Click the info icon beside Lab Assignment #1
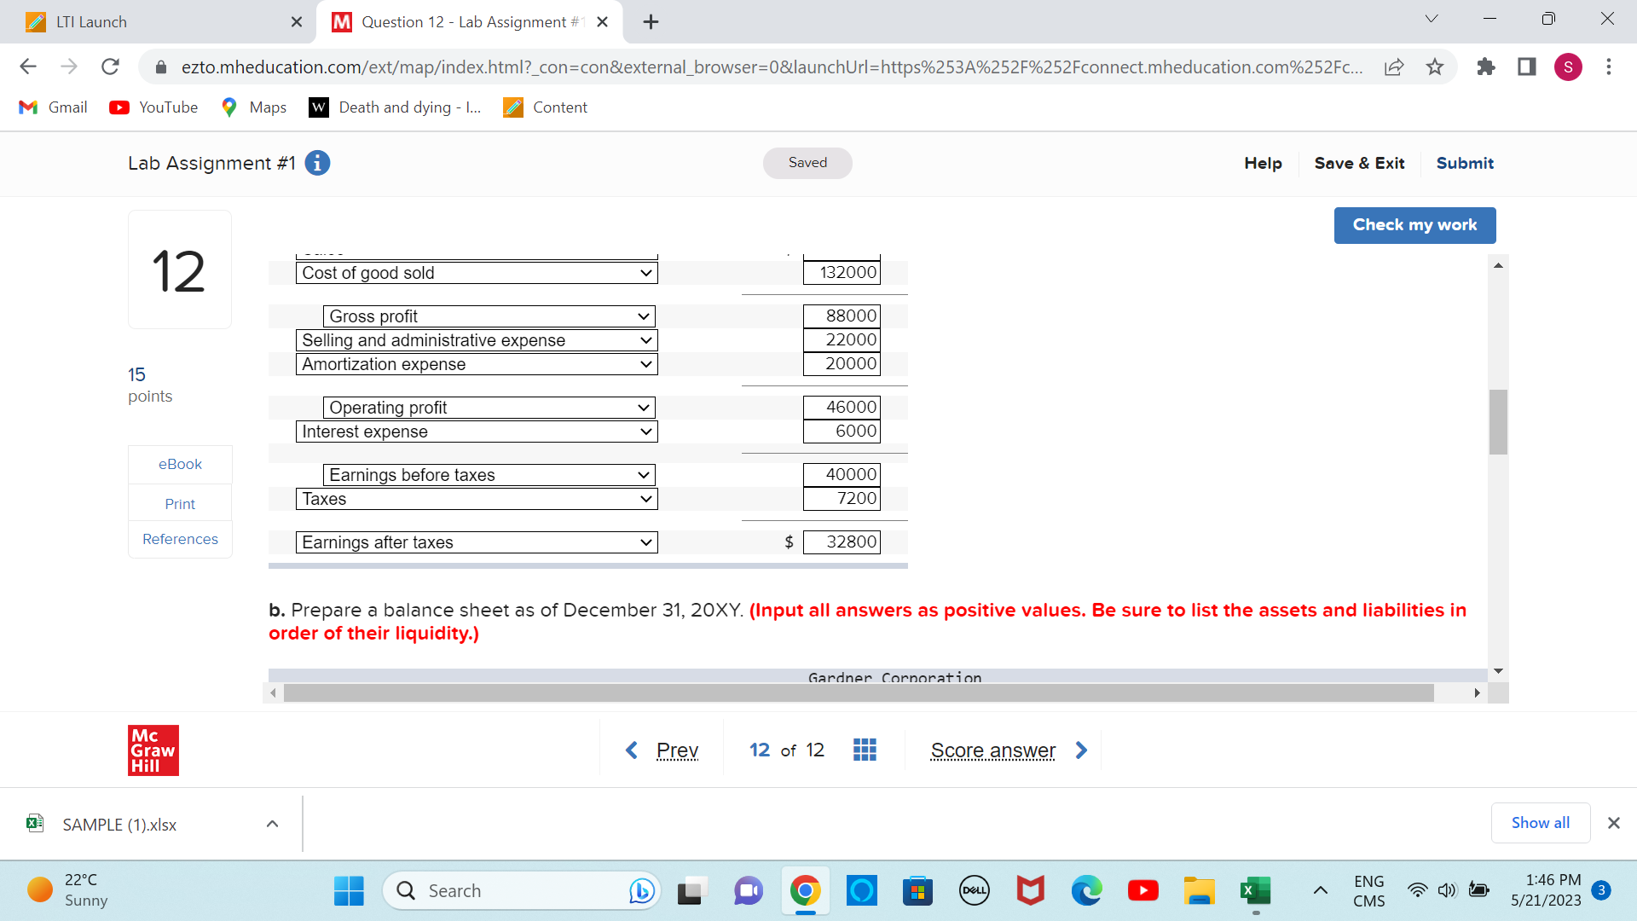This screenshot has height=921, width=1637. (317, 163)
